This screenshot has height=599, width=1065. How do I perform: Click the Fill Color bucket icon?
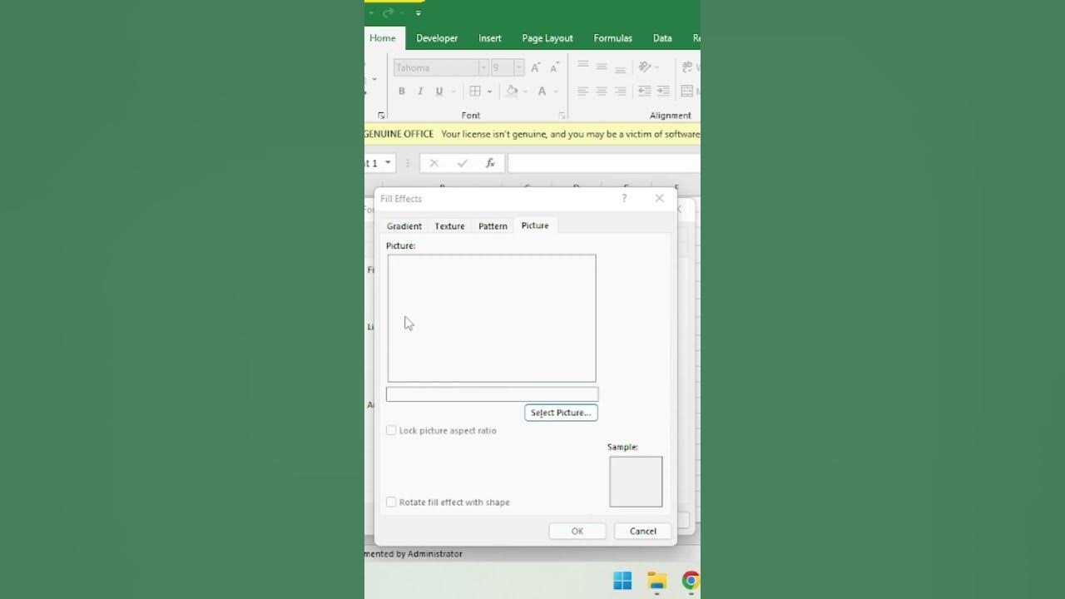tap(512, 92)
